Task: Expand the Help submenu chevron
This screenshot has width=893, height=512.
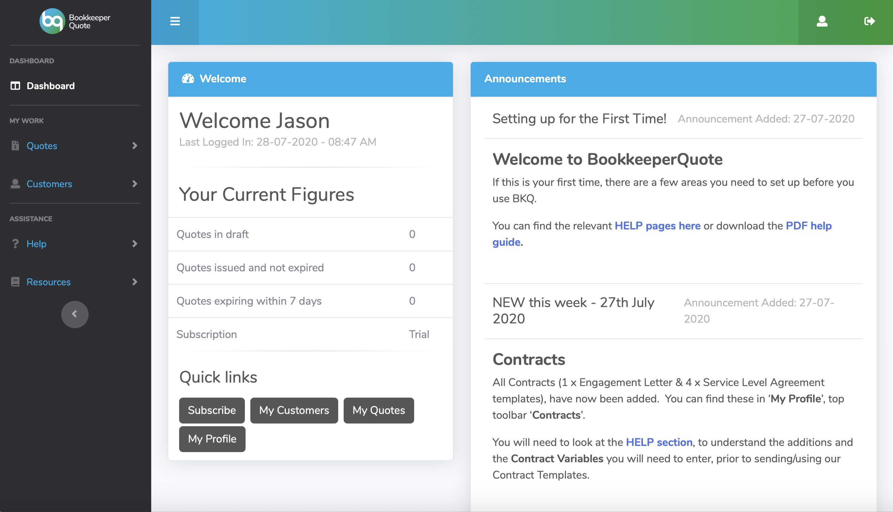Action: [x=134, y=244]
